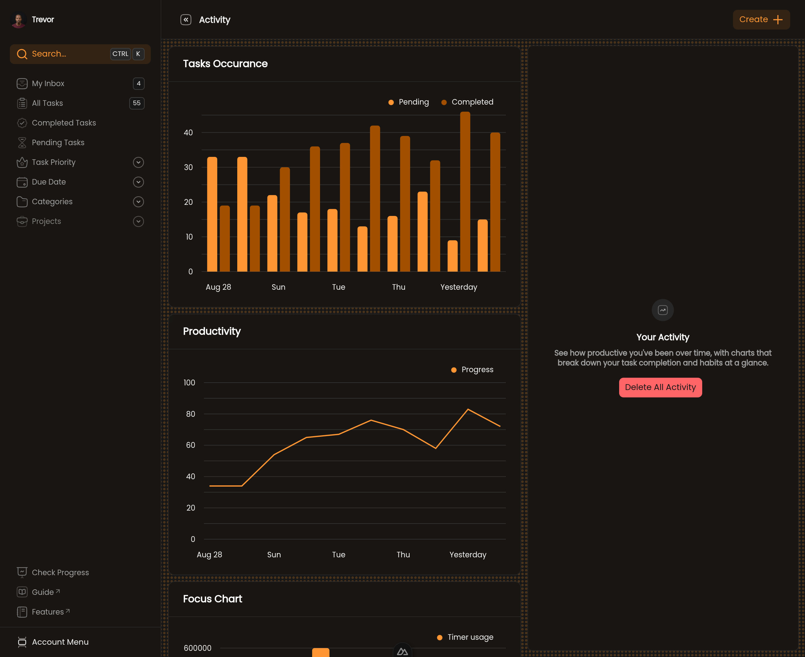This screenshot has height=657, width=805.
Task: Click Delete All Activity button
Action: point(660,388)
